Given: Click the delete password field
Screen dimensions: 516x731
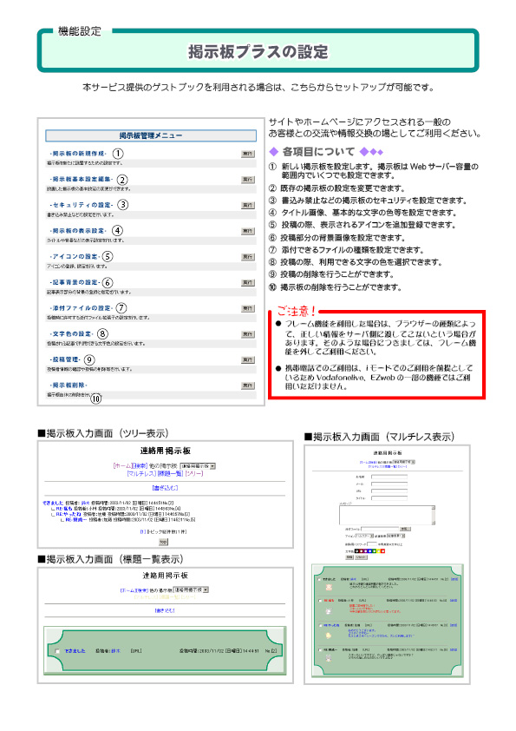Looking at the screenshot, I should pos(372,544).
